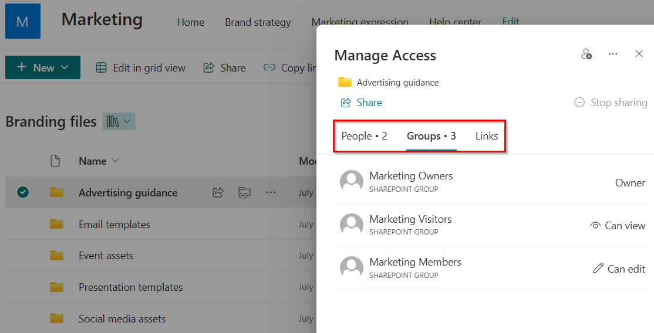Click Stop sharing
The height and width of the screenshot is (333, 654).
[x=611, y=103]
